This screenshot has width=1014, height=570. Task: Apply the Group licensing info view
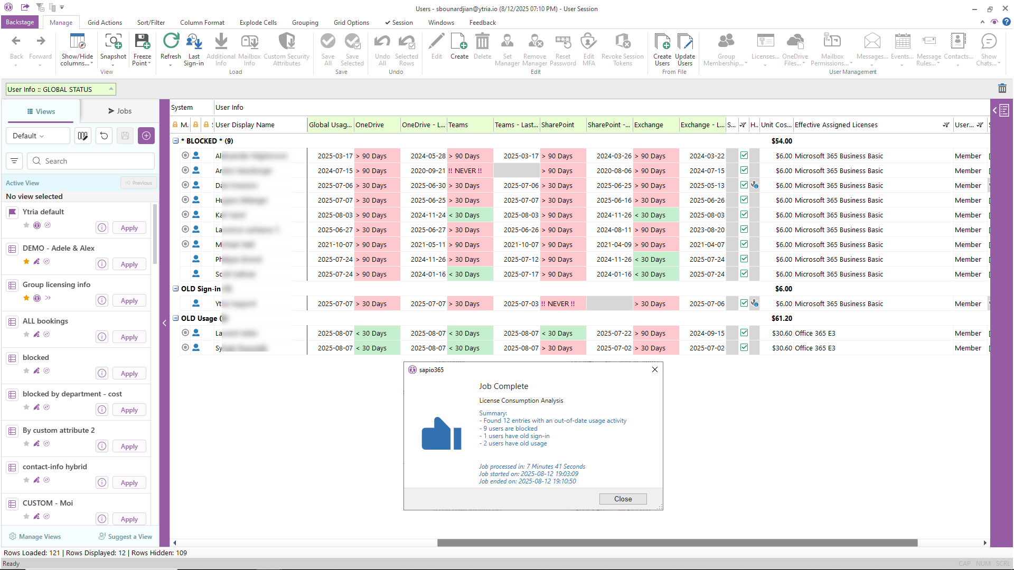click(x=129, y=301)
